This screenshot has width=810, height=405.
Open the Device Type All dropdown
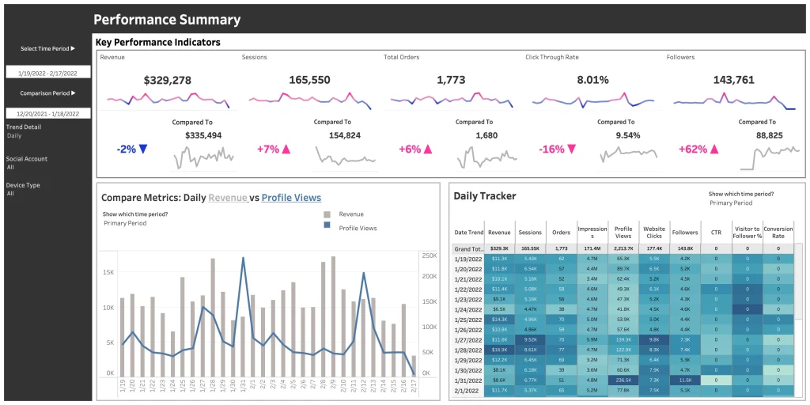pos(10,193)
